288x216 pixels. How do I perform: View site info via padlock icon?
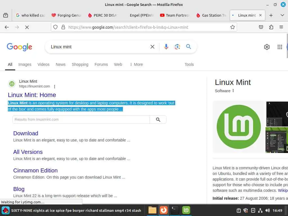[x=63, y=27]
